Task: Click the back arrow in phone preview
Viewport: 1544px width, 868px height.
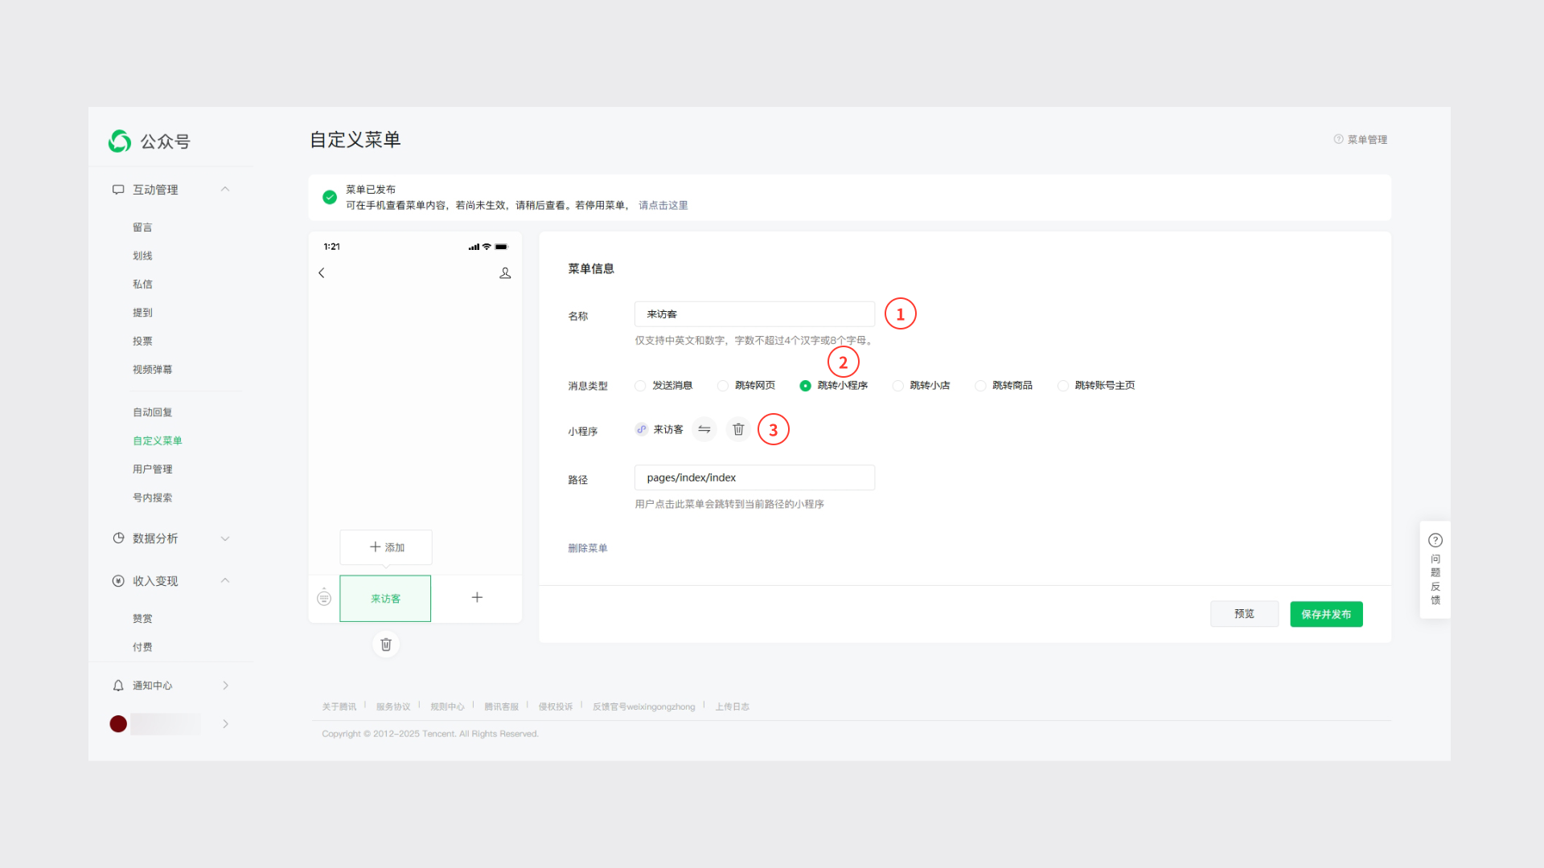Action: (322, 273)
